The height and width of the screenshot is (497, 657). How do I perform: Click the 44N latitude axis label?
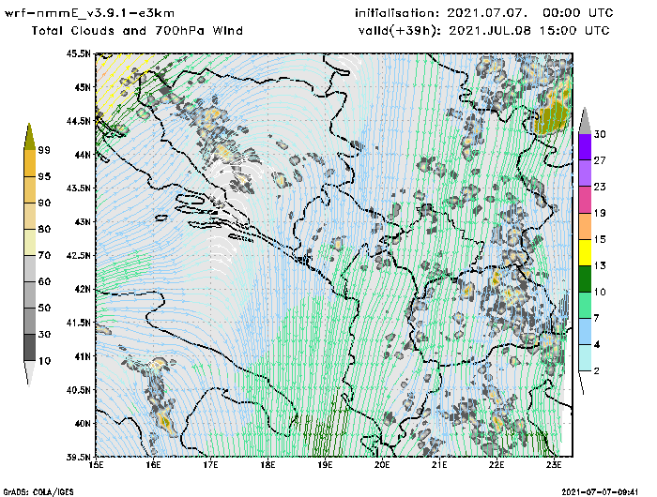tap(83, 155)
